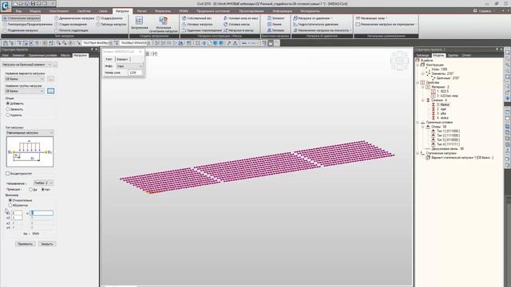Select the Static load case 1 tree item
Screen dimensions: 511x287
(x=461, y=158)
